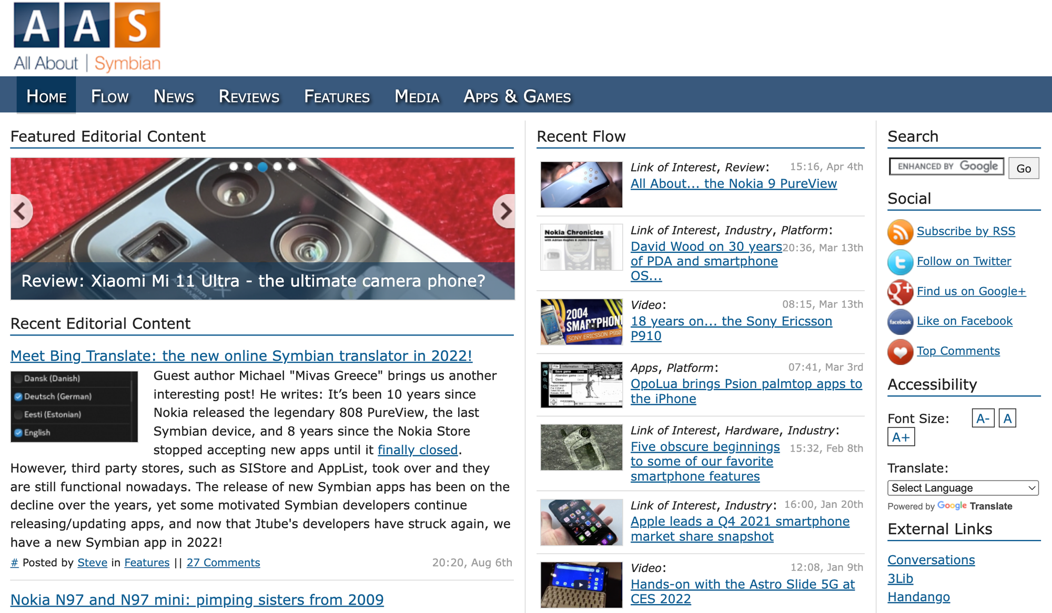Click the Go search button
Image resolution: width=1052 pixels, height=613 pixels.
[x=1024, y=168]
